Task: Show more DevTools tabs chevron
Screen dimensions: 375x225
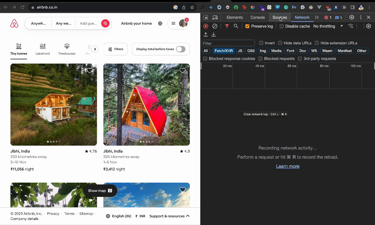Action: pyautogui.click(x=317, y=17)
